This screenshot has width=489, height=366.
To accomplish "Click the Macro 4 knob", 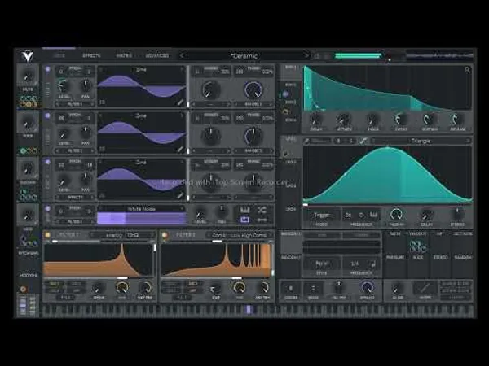I will click(x=28, y=215).
